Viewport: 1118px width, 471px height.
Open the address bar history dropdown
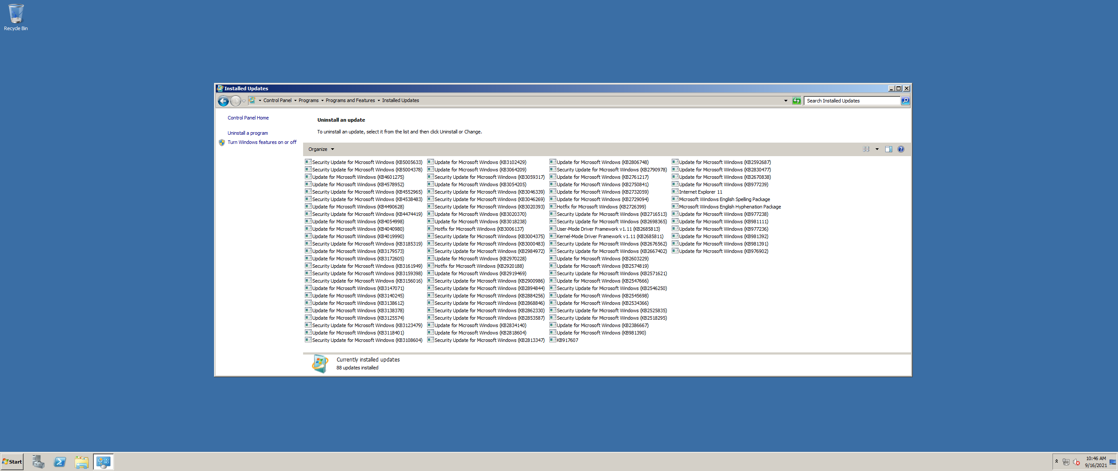point(786,101)
